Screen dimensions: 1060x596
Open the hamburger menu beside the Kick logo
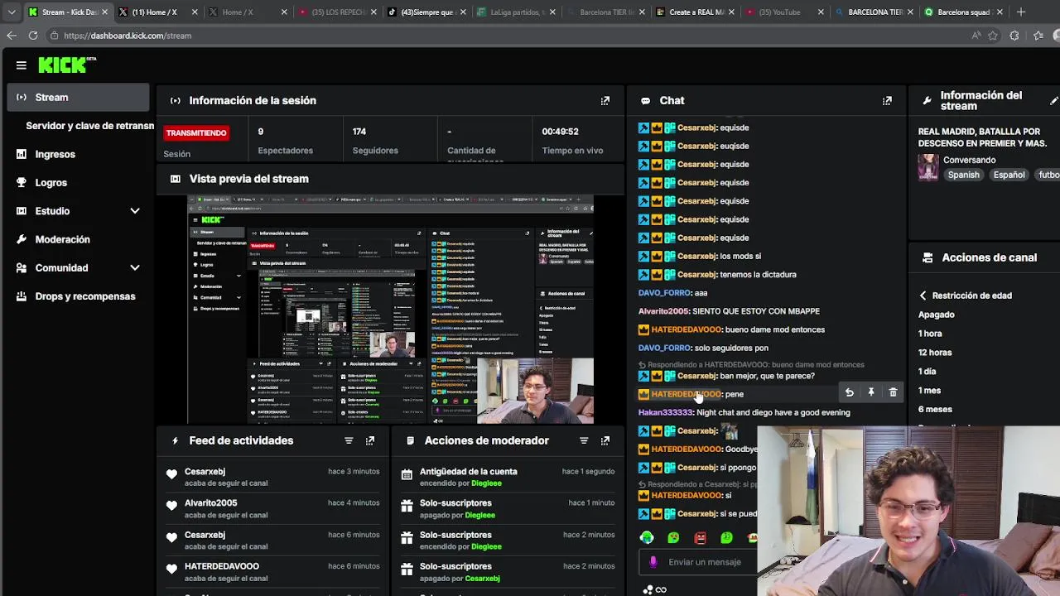(22, 65)
